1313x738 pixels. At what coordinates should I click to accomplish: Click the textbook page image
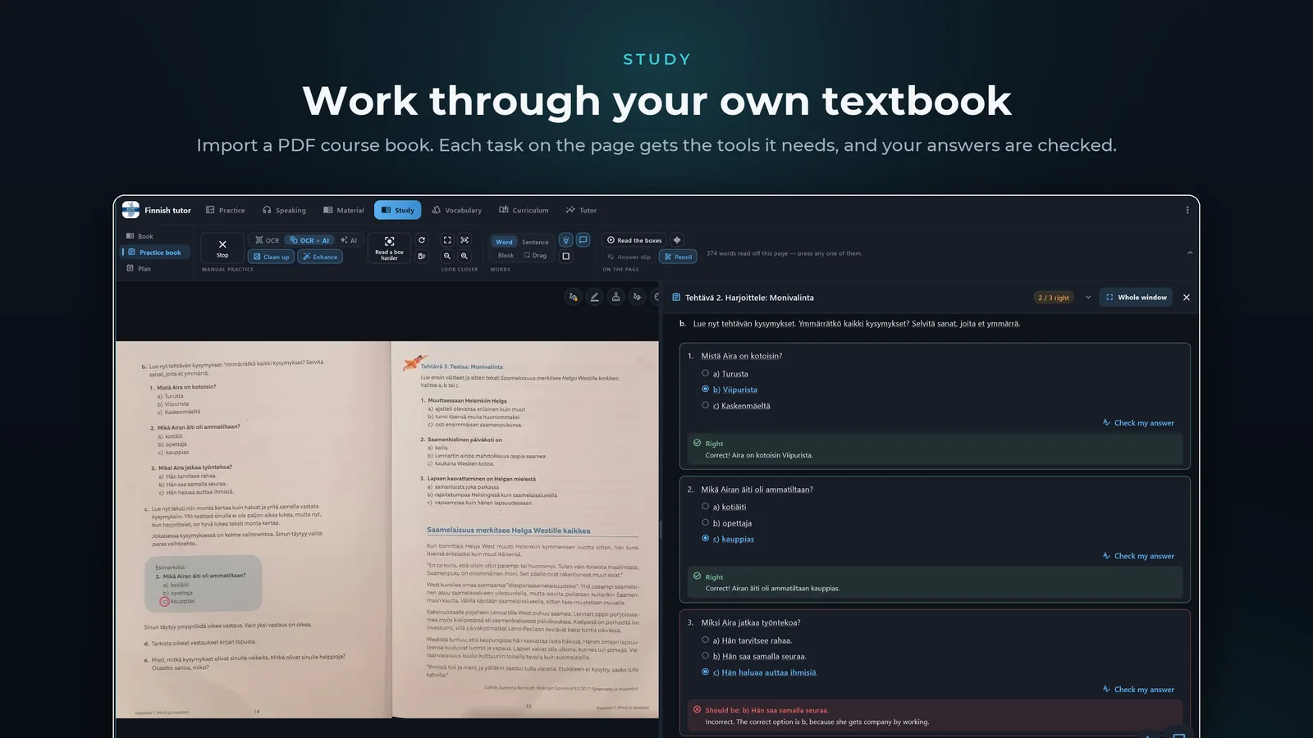pyautogui.click(x=387, y=530)
